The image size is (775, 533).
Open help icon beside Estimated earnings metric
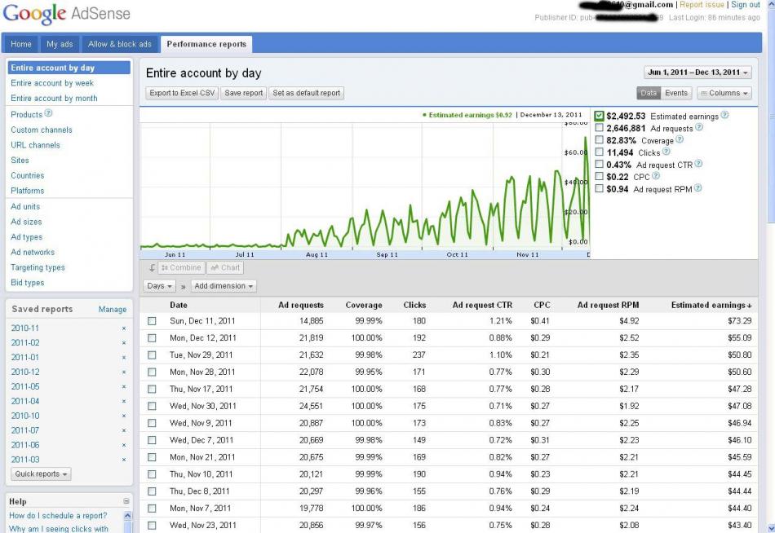coord(724,115)
